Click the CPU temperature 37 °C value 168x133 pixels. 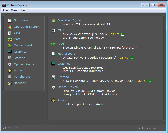coord(115,34)
